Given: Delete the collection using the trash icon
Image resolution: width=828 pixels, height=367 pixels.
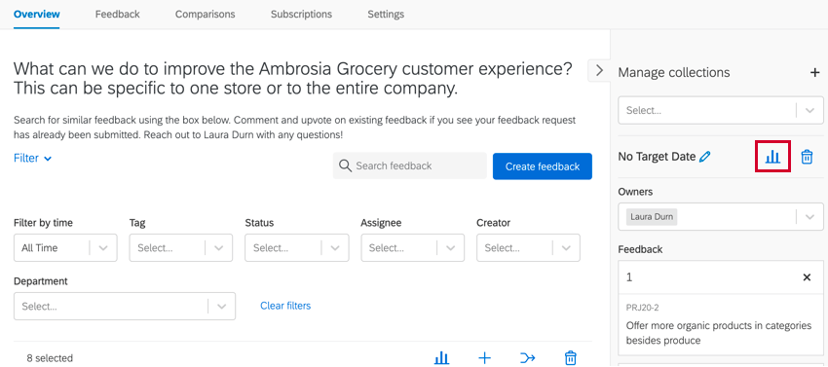Looking at the screenshot, I should point(807,157).
